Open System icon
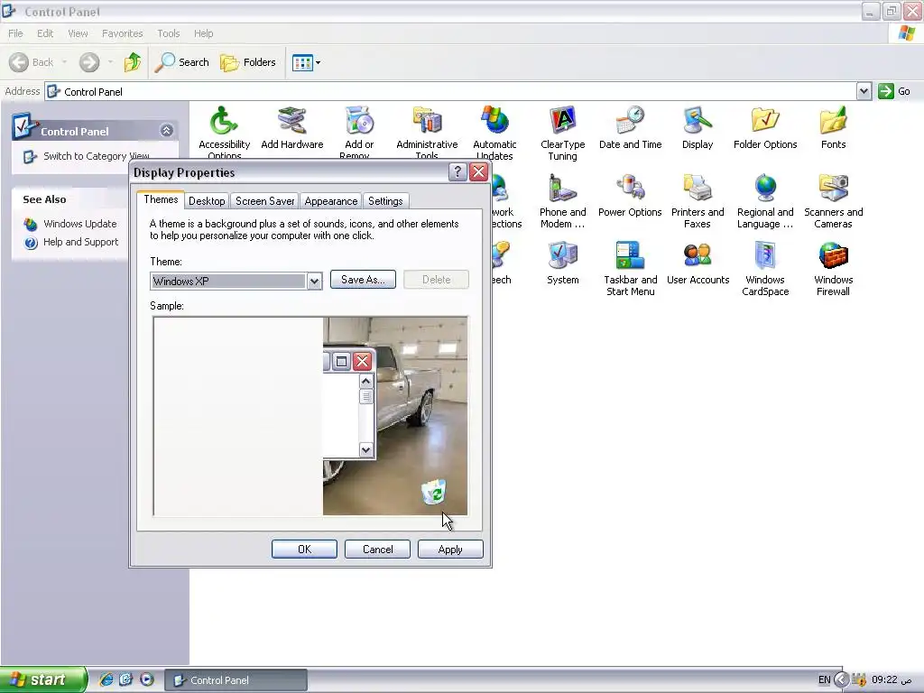This screenshot has width=924, height=693. (x=563, y=256)
